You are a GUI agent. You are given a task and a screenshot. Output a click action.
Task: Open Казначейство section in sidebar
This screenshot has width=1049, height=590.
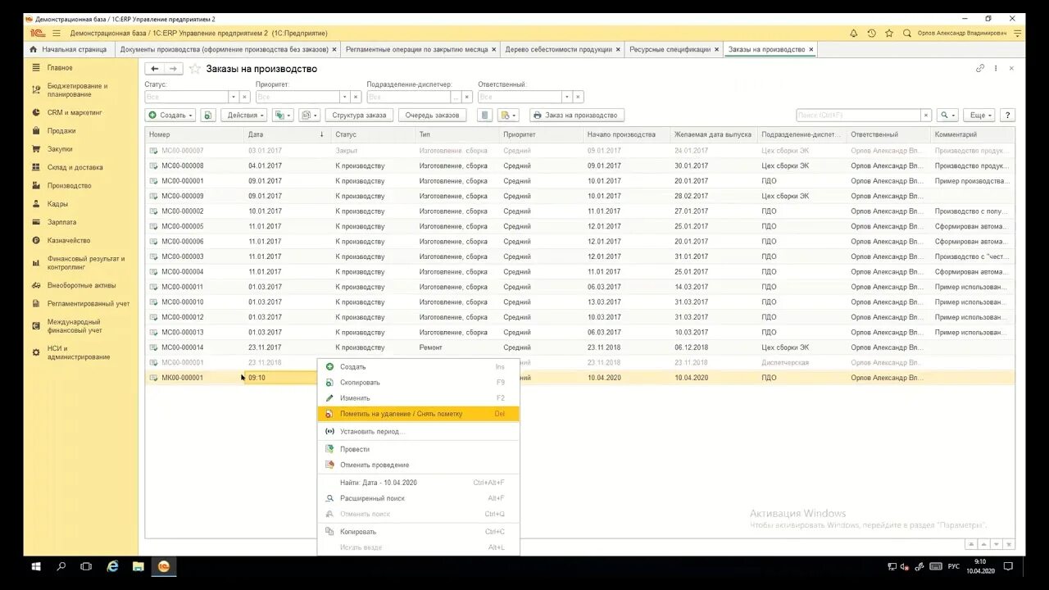69,241
